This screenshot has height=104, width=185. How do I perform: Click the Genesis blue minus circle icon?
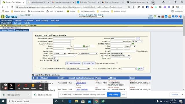coord(166,16)
